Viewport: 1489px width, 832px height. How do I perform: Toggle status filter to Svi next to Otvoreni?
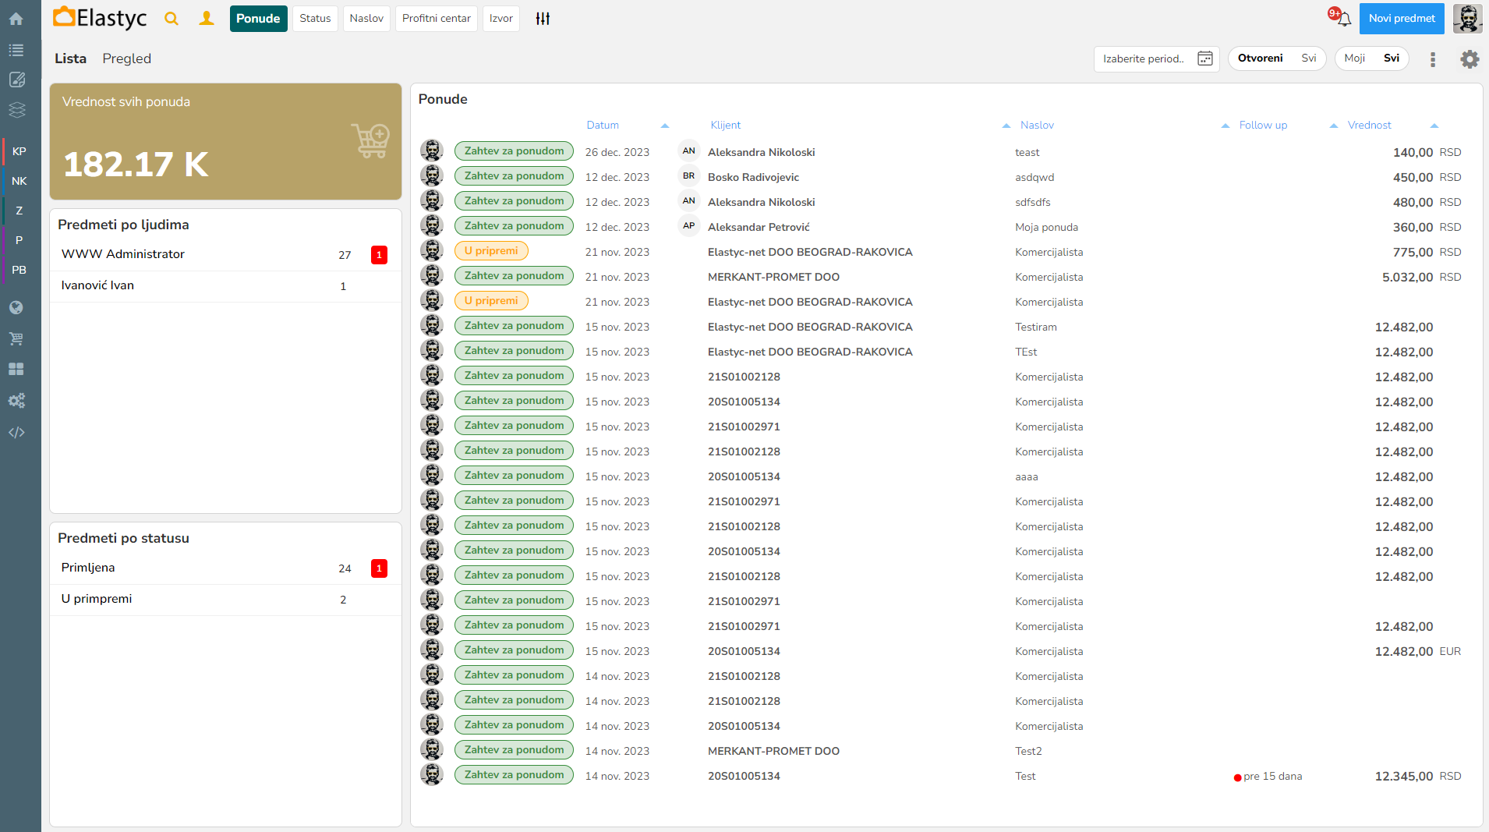click(1308, 58)
